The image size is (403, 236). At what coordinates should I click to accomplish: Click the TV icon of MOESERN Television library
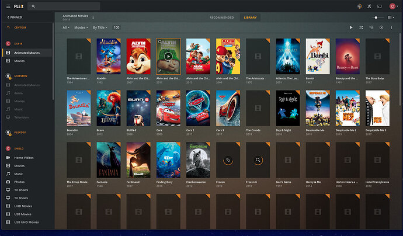coord(8,117)
